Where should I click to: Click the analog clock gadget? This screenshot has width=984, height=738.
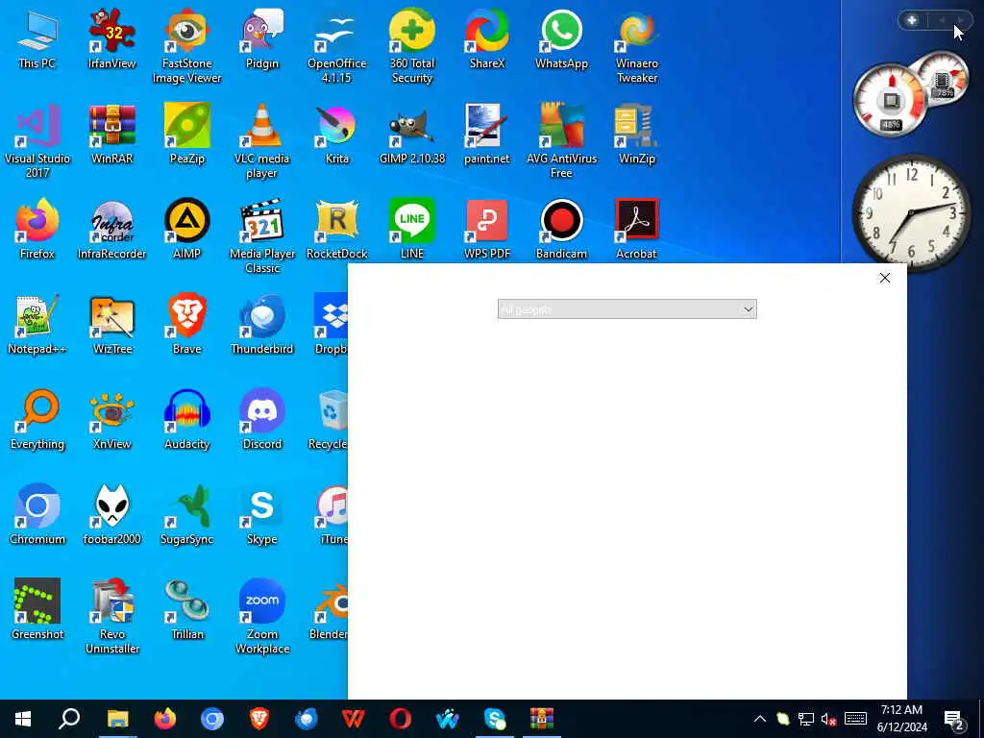pos(912,213)
